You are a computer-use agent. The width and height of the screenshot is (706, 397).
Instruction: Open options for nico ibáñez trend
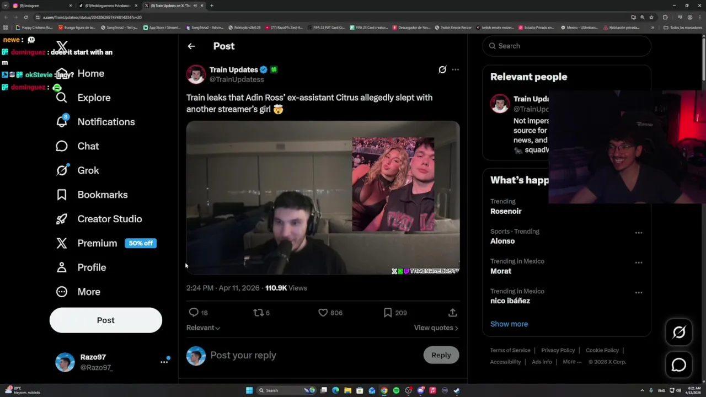click(639, 292)
